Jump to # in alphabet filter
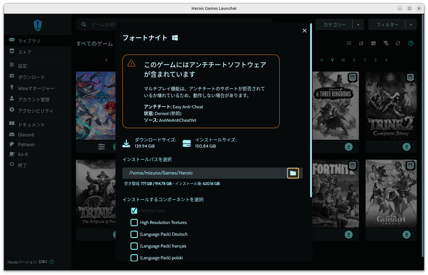The height and width of the screenshot is (275, 428). [386, 60]
